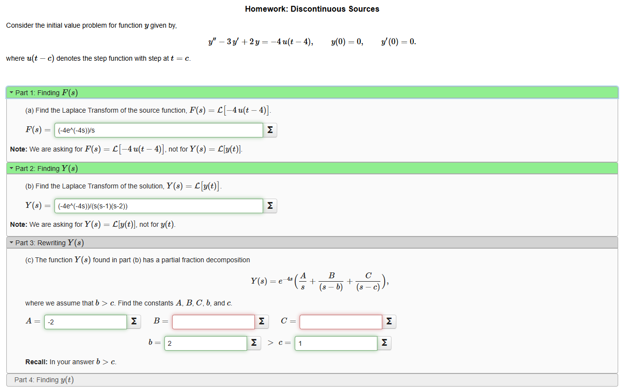Click inside the F(s) answer field

click(158, 130)
